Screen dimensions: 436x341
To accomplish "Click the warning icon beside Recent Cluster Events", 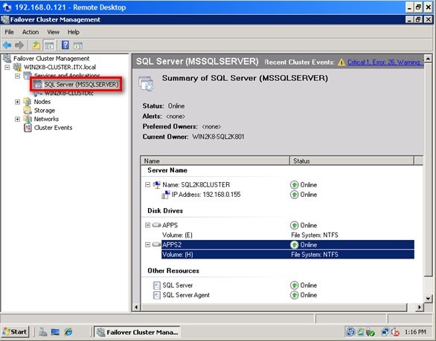I will click(x=342, y=62).
